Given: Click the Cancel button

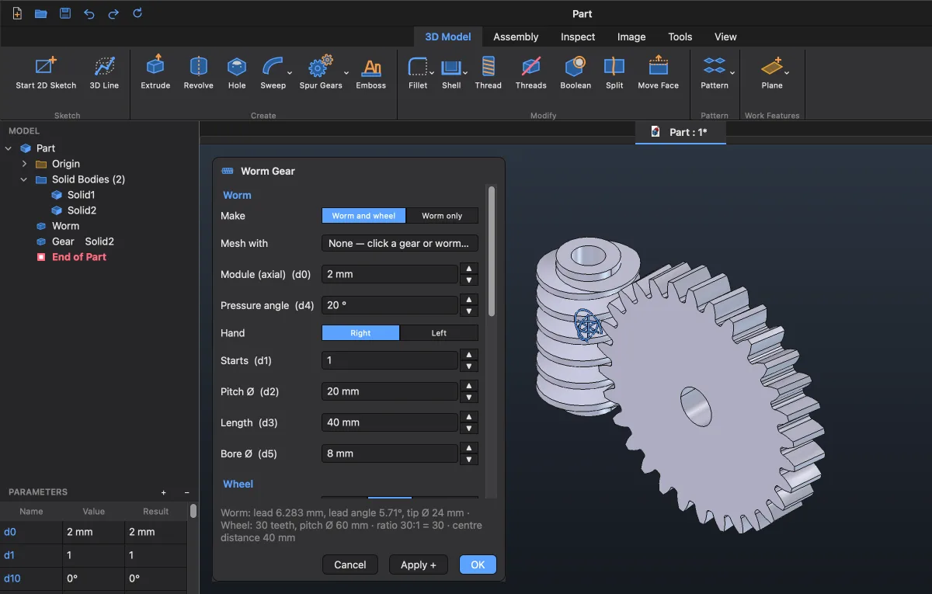Looking at the screenshot, I should [x=350, y=564].
